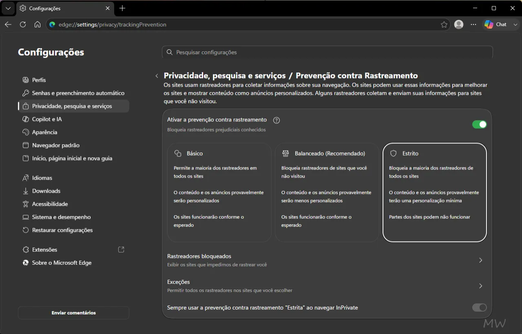Open the profile avatar icon

coord(459,24)
